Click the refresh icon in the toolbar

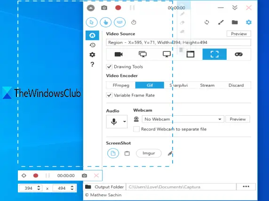pos(207,22)
